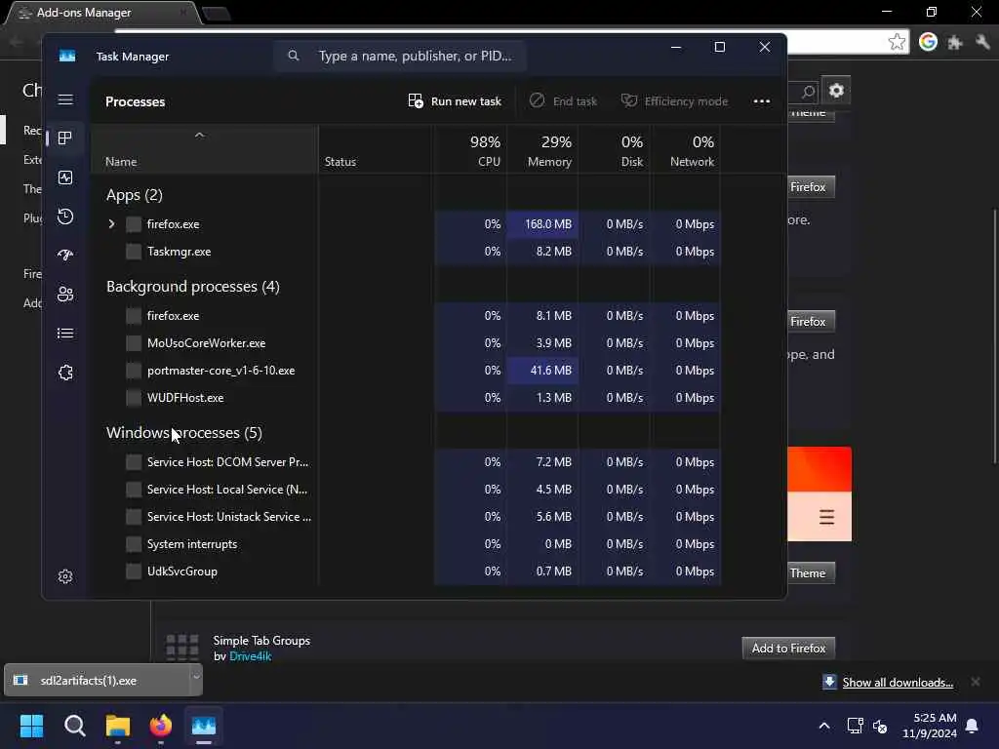
Task: Open the three-dot more options menu
Action: click(761, 101)
